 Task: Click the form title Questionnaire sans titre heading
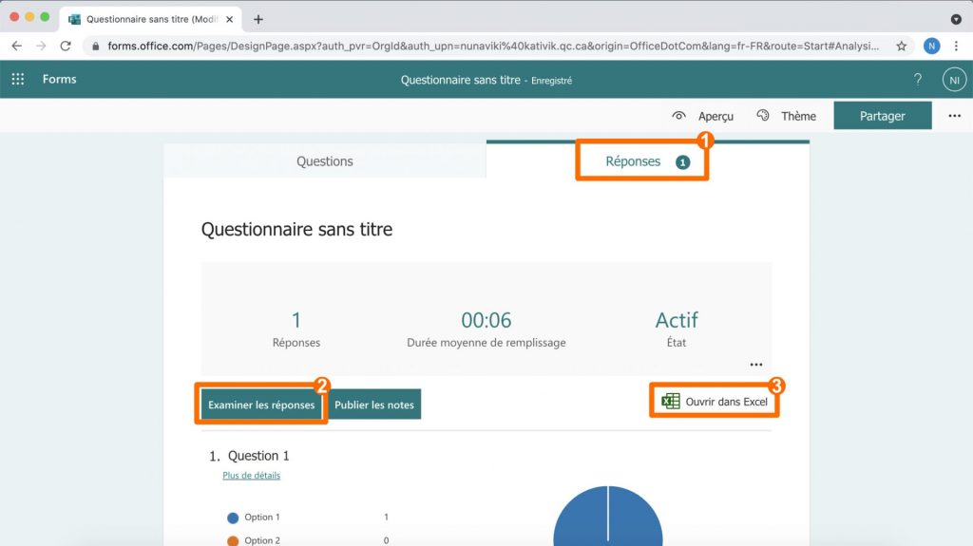pos(296,229)
